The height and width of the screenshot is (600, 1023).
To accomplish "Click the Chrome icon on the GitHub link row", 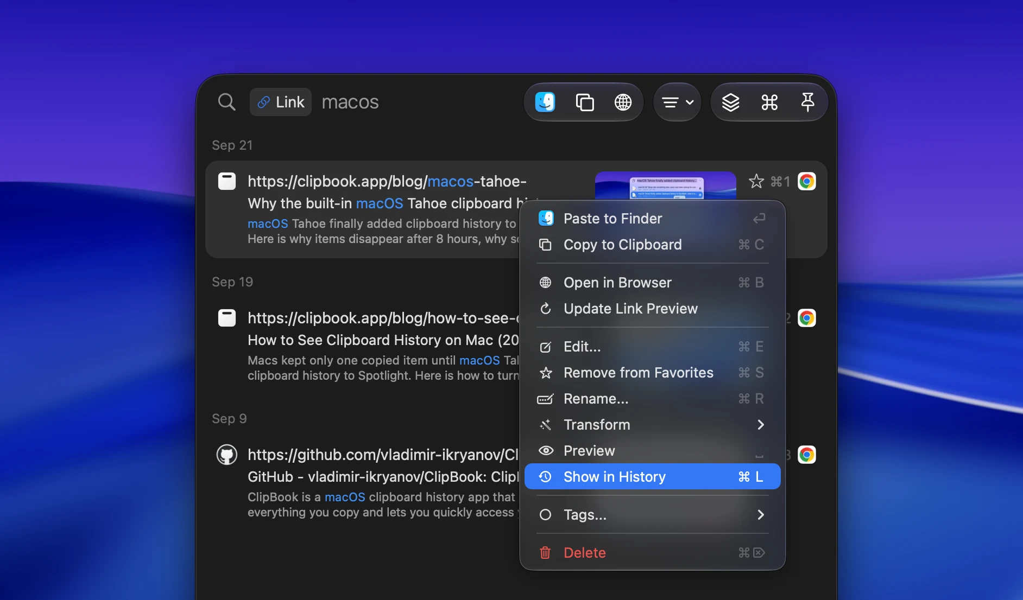I will pyautogui.click(x=807, y=455).
